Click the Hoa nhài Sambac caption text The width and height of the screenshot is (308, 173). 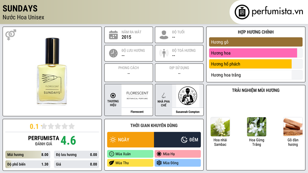(220, 142)
